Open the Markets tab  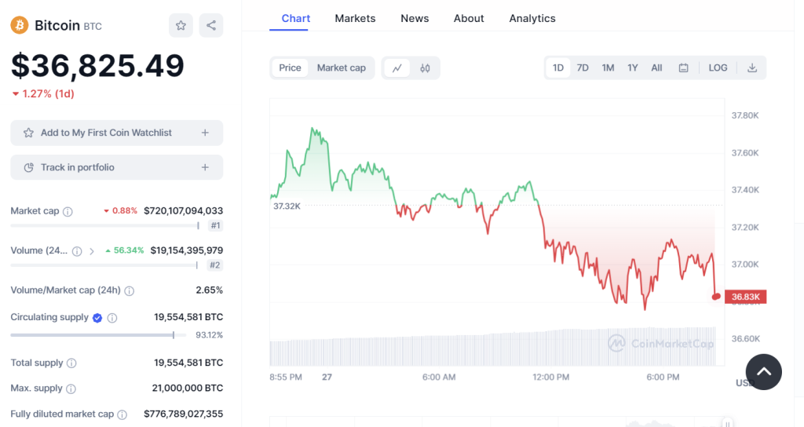pyautogui.click(x=355, y=18)
